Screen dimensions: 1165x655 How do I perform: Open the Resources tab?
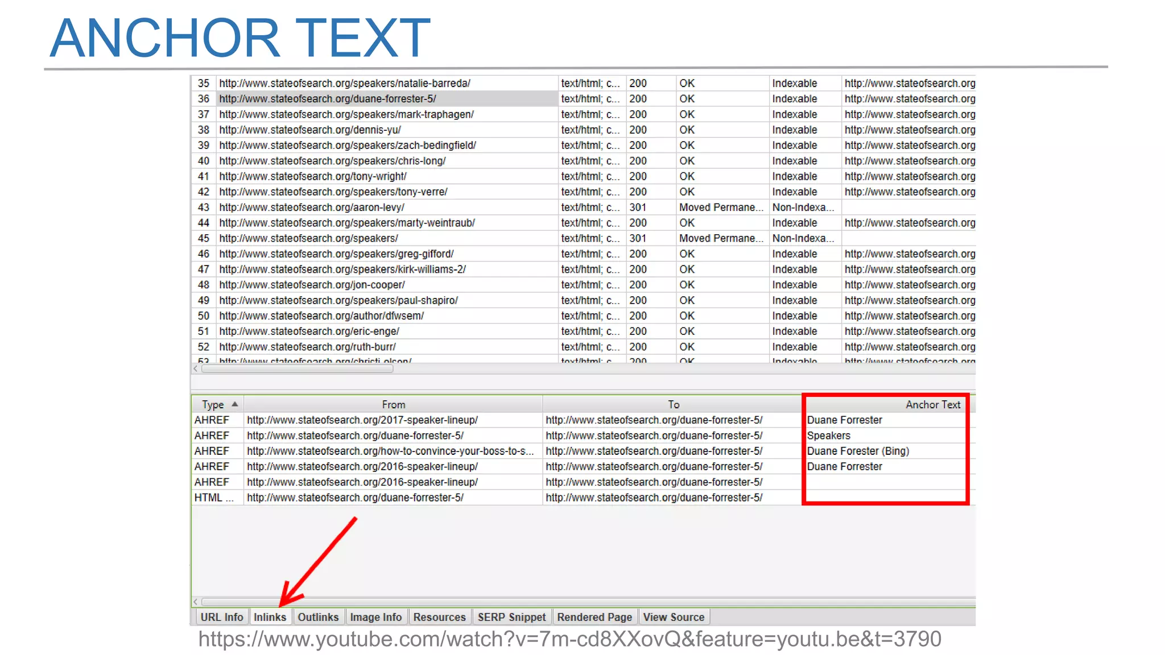[x=439, y=617]
